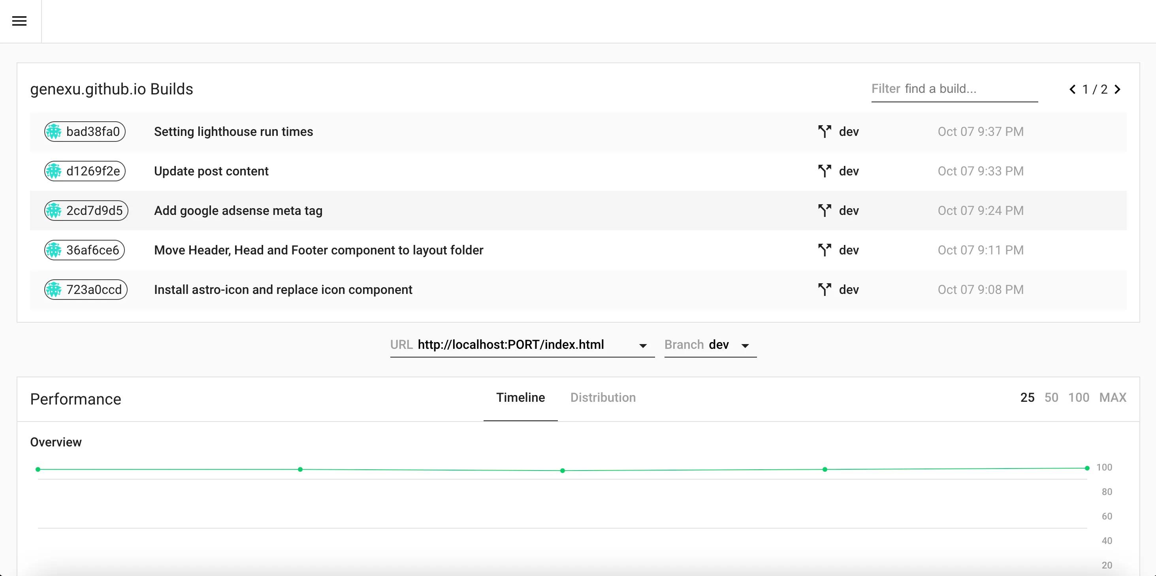Open build 'Add google adsense meta tag'
The height and width of the screenshot is (576, 1156).
[x=238, y=211]
